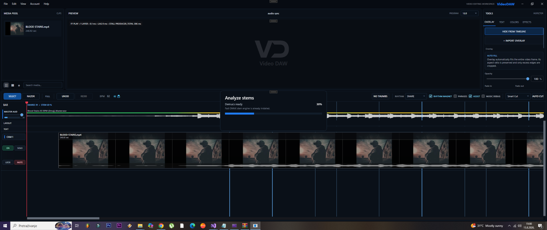Click the Razor tool button
The image size is (547, 230).
[x=31, y=96]
